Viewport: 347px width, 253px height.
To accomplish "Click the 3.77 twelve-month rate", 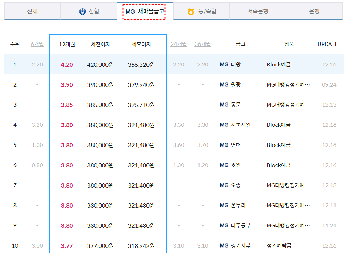I will point(67,246).
